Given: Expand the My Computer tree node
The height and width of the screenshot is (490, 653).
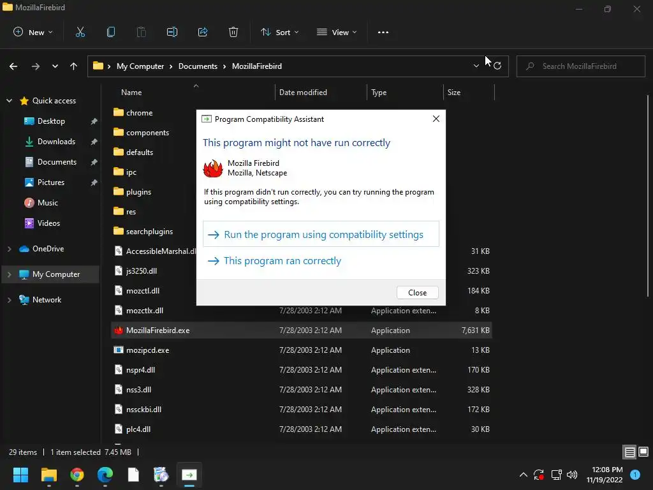Looking at the screenshot, I should pyautogui.click(x=9, y=274).
